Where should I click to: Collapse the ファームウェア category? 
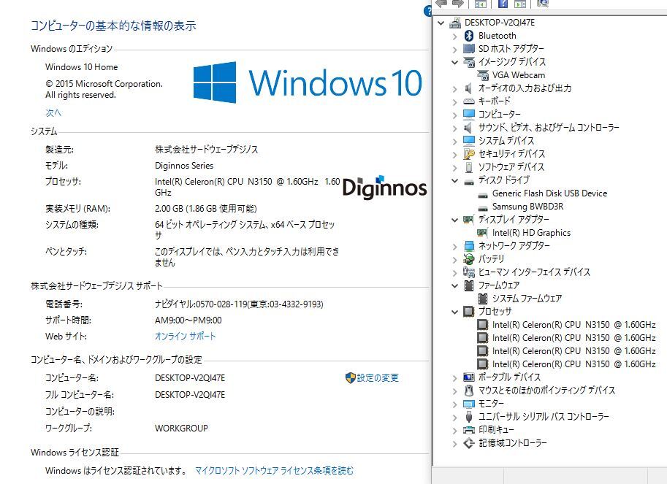coord(454,285)
